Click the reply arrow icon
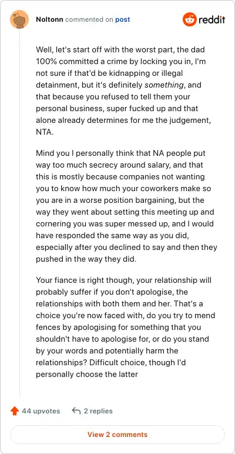235x454 pixels. coord(76,410)
